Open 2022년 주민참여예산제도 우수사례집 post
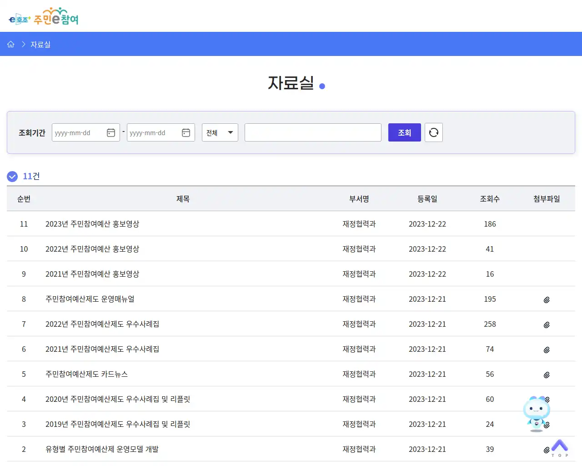Screen dimensions: 582x466 102,324
